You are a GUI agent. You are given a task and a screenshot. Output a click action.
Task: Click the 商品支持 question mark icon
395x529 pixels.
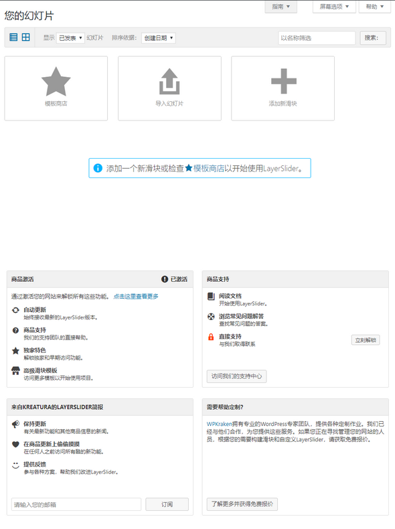15,330
